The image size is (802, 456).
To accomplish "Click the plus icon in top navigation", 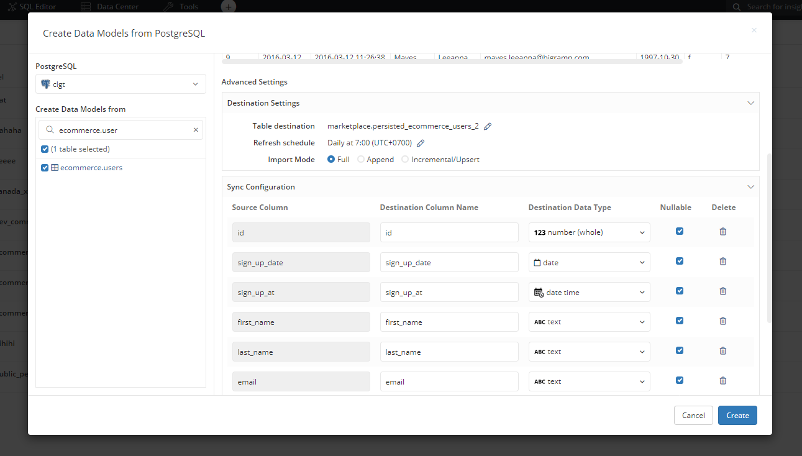I will click(x=229, y=7).
